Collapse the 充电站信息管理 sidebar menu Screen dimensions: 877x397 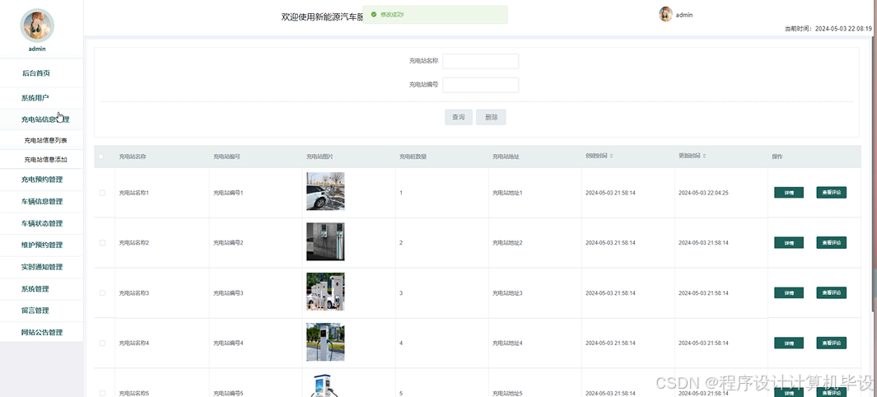(41, 119)
